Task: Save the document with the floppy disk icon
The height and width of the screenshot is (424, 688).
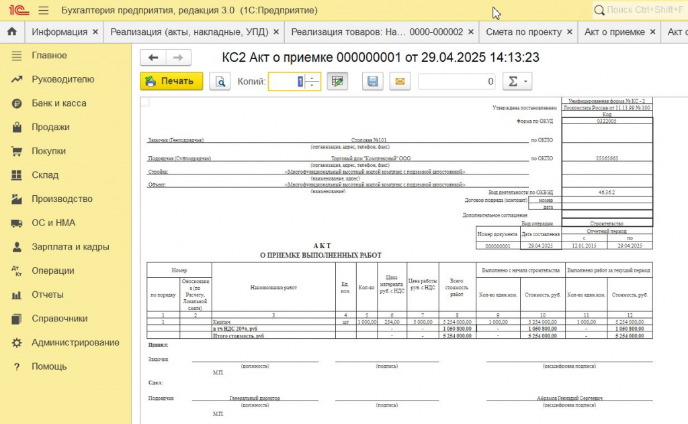Action: [372, 81]
